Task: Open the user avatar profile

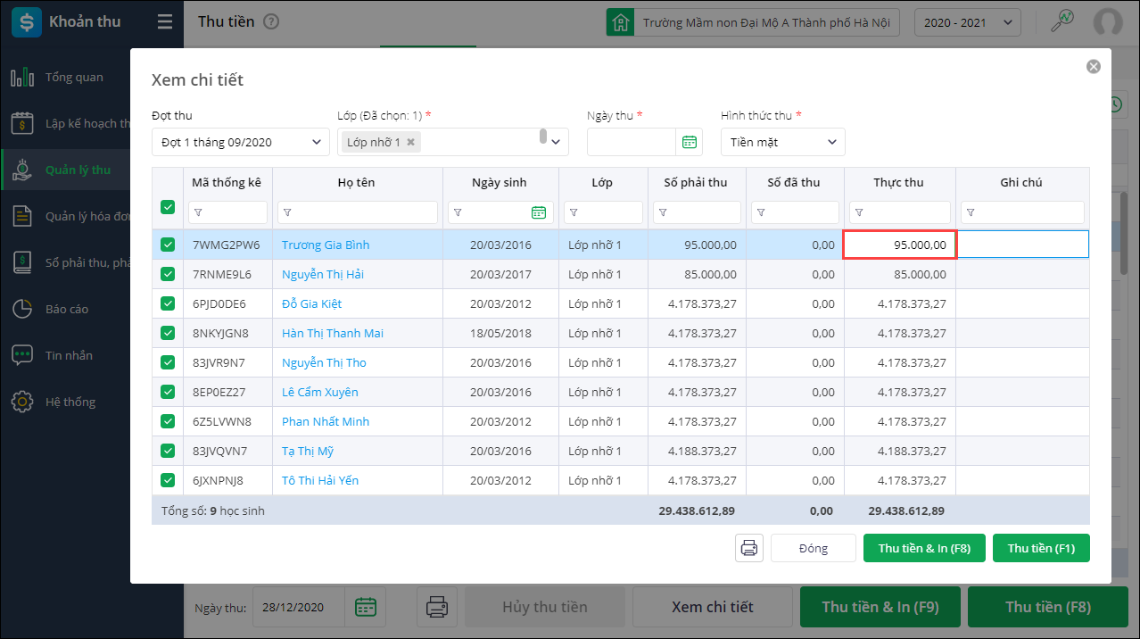Action: [1107, 22]
